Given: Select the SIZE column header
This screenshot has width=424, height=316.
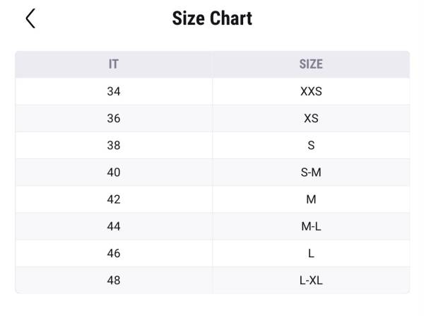Looking at the screenshot, I should [311, 64].
